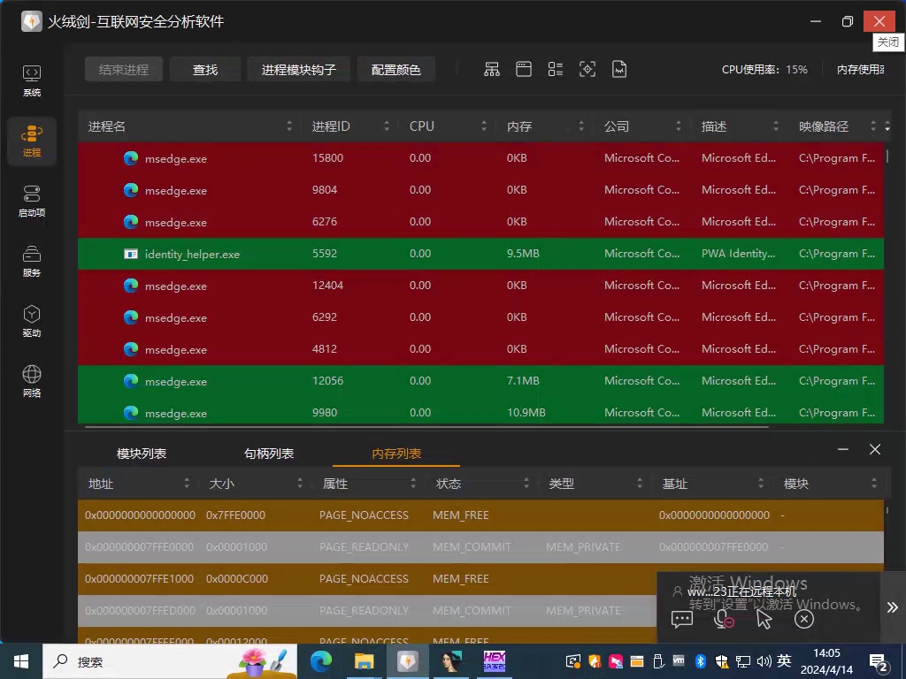This screenshot has width=906, height=679.
Task: Select the identity_helper.exe process row
Action: click(480, 254)
